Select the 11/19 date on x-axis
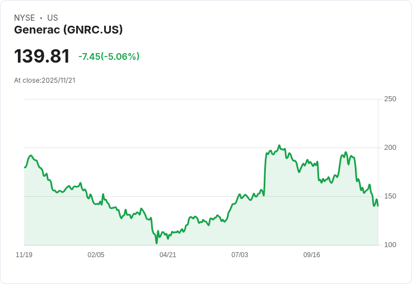 (24, 255)
